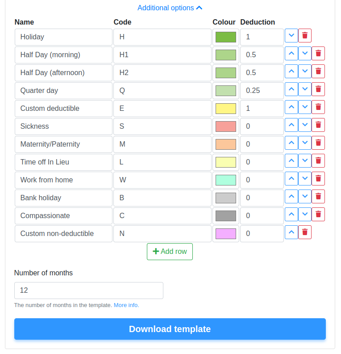Click the Time off In Lieu name field
This screenshot has width=341, height=354.
point(63,162)
